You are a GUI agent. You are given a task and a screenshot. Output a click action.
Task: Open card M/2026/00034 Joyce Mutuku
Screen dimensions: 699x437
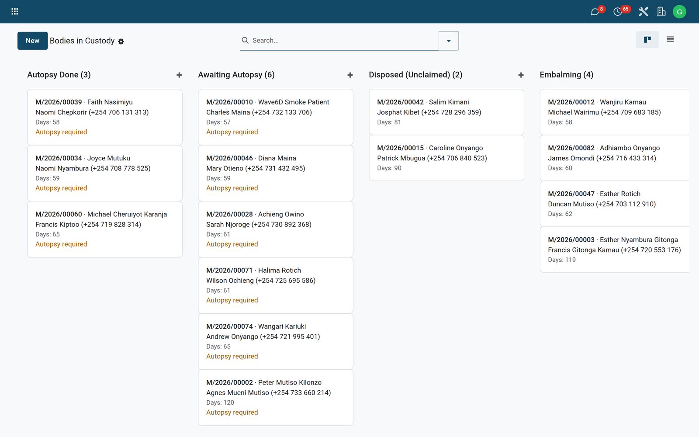[x=105, y=173]
